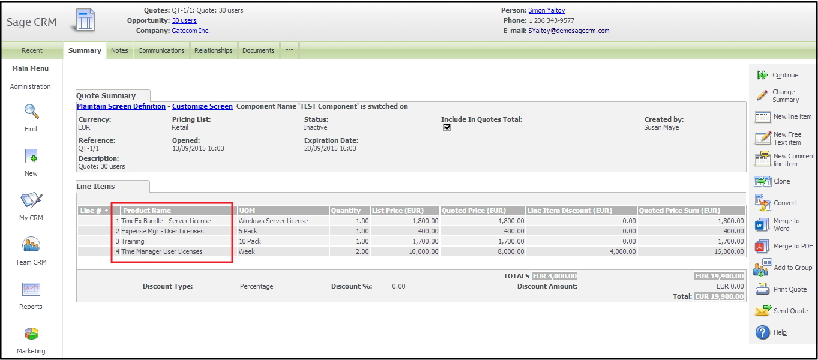Click the Discount Amount EUR 0.00 value
This screenshot has height=360, width=818.
coord(730,286)
